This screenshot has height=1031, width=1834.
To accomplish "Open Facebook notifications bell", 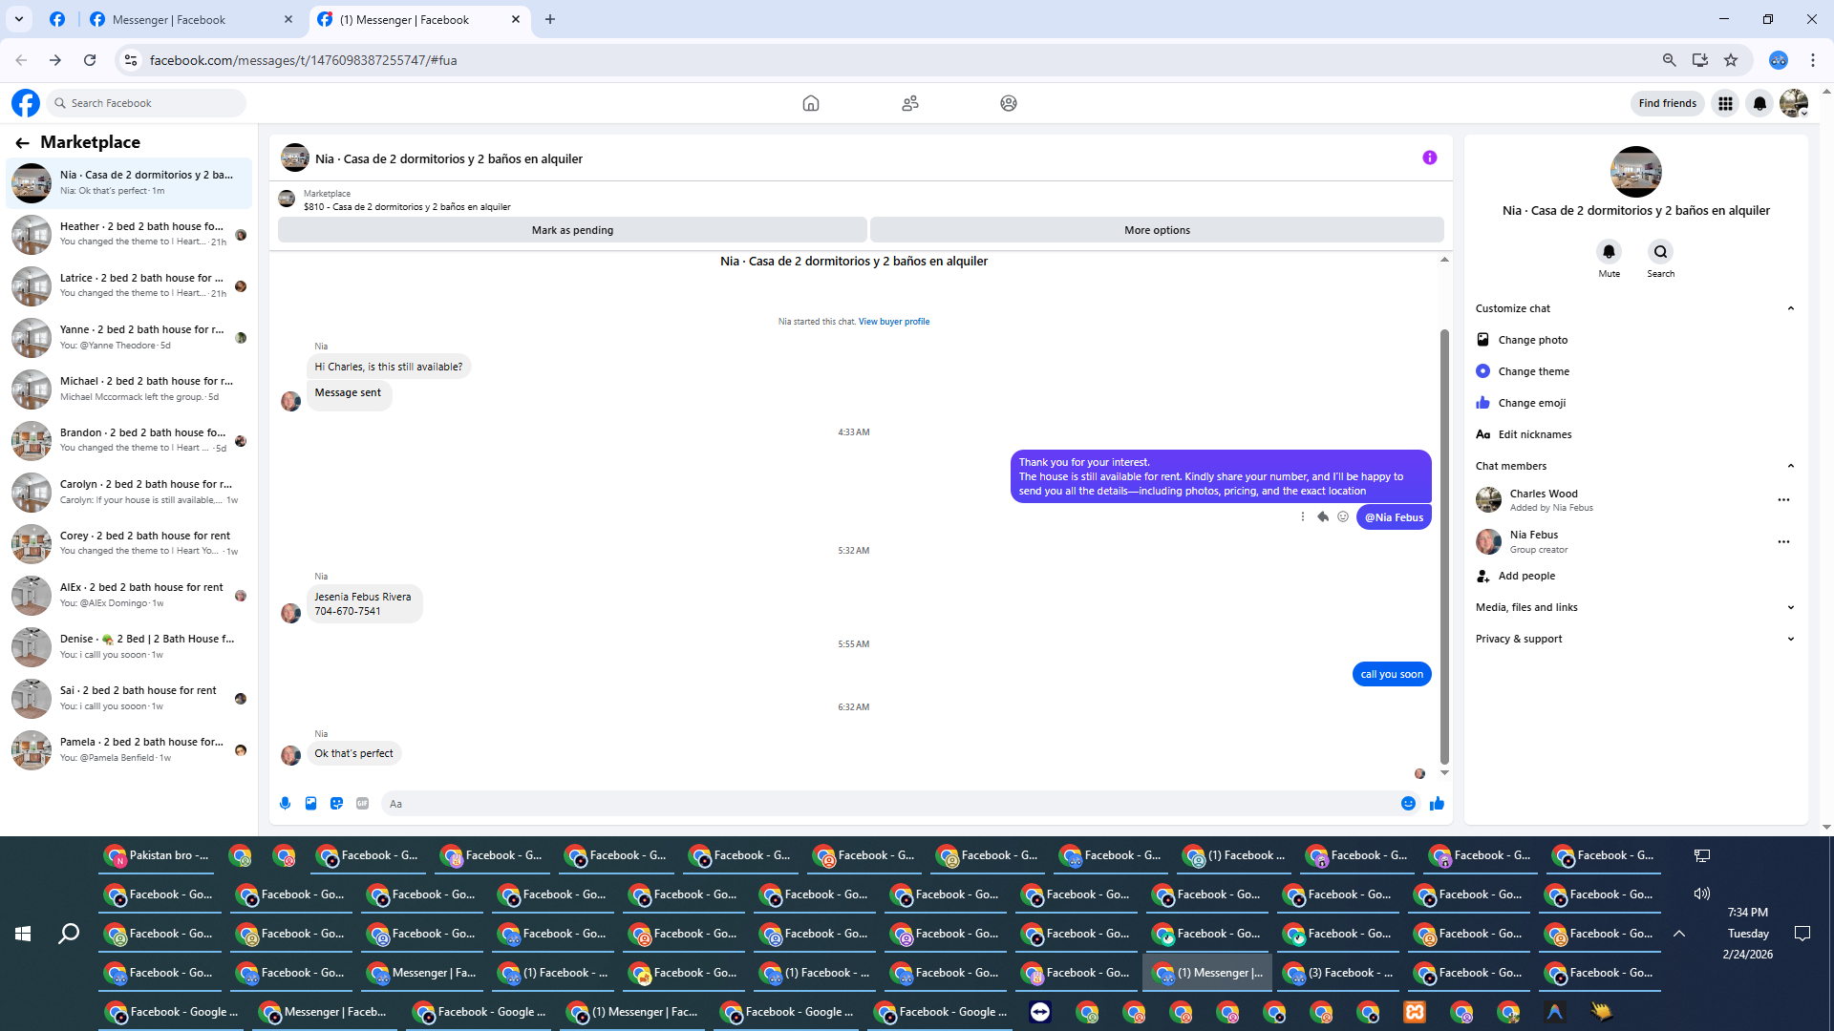I will point(1759,103).
